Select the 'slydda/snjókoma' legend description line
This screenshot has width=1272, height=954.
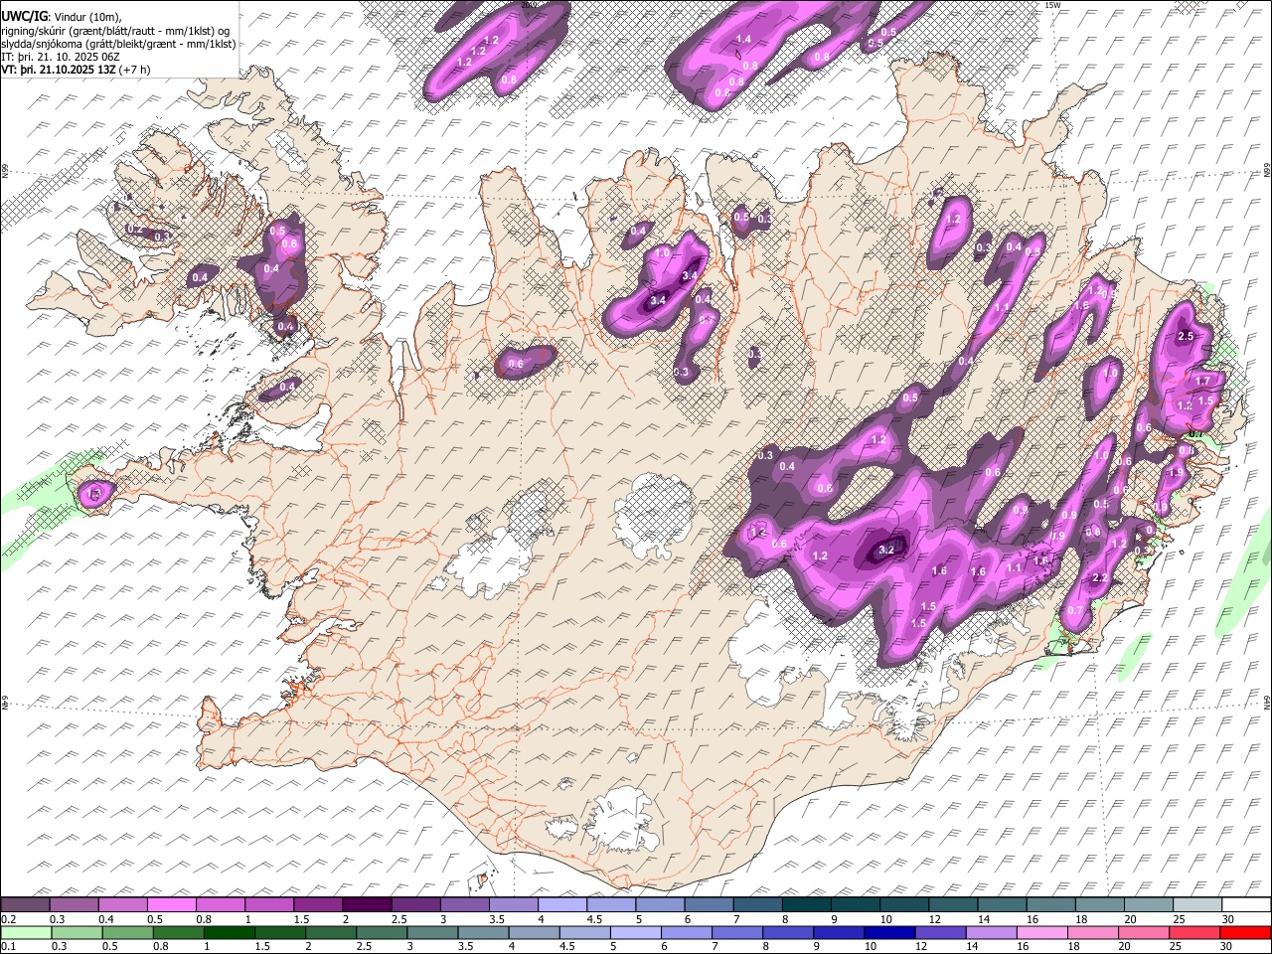118,44
